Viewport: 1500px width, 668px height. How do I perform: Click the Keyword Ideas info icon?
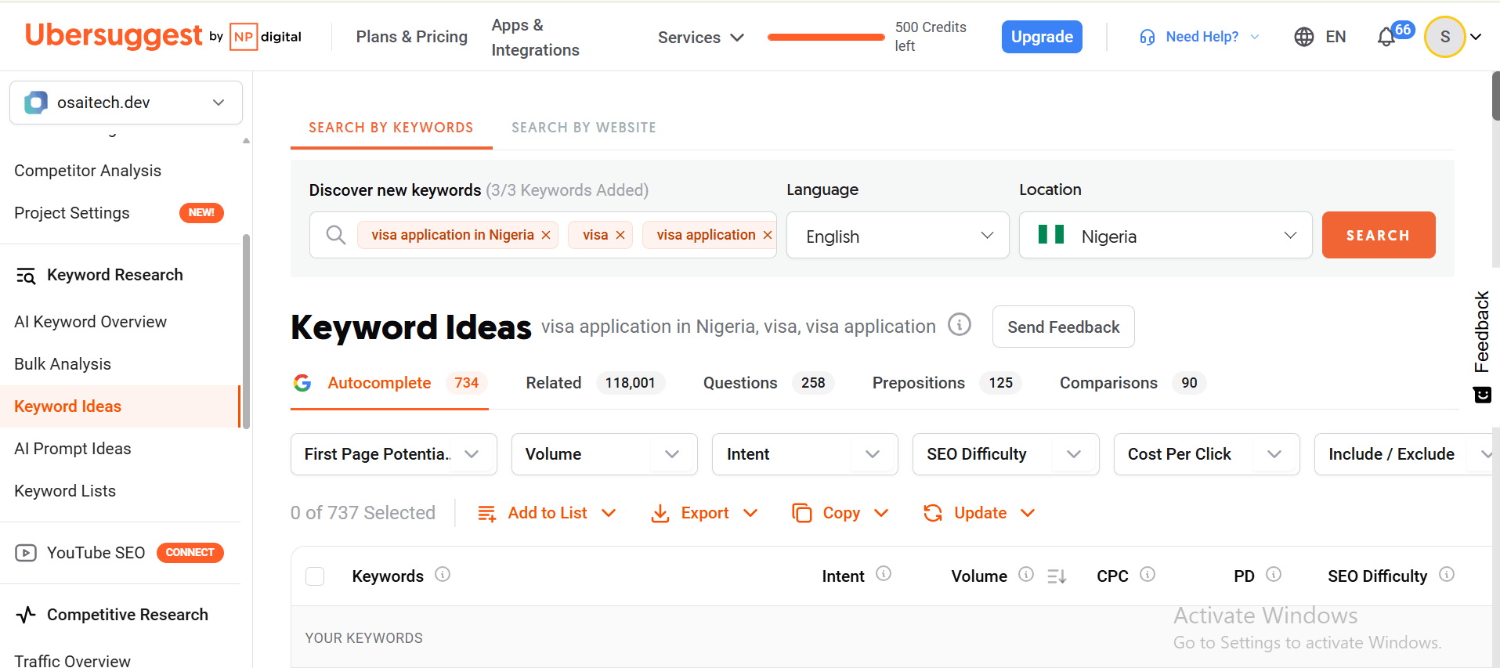coord(960,324)
